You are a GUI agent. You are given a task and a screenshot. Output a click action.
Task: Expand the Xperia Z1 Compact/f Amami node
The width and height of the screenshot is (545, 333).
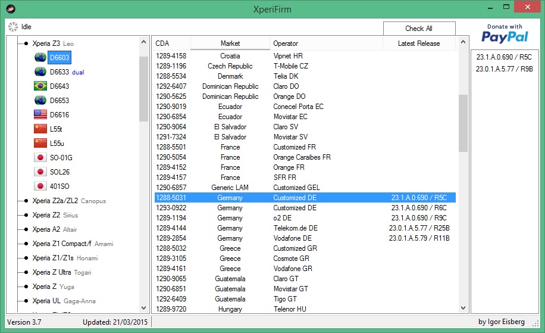pyautogui.click(x=26, y=244)
